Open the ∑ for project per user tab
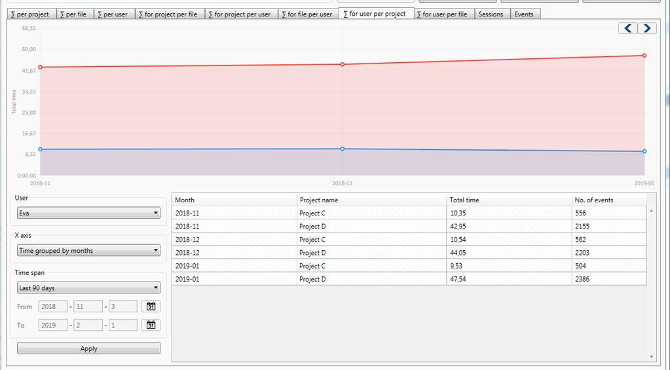This screenshot has width=670, height=370. click(241, 14)
